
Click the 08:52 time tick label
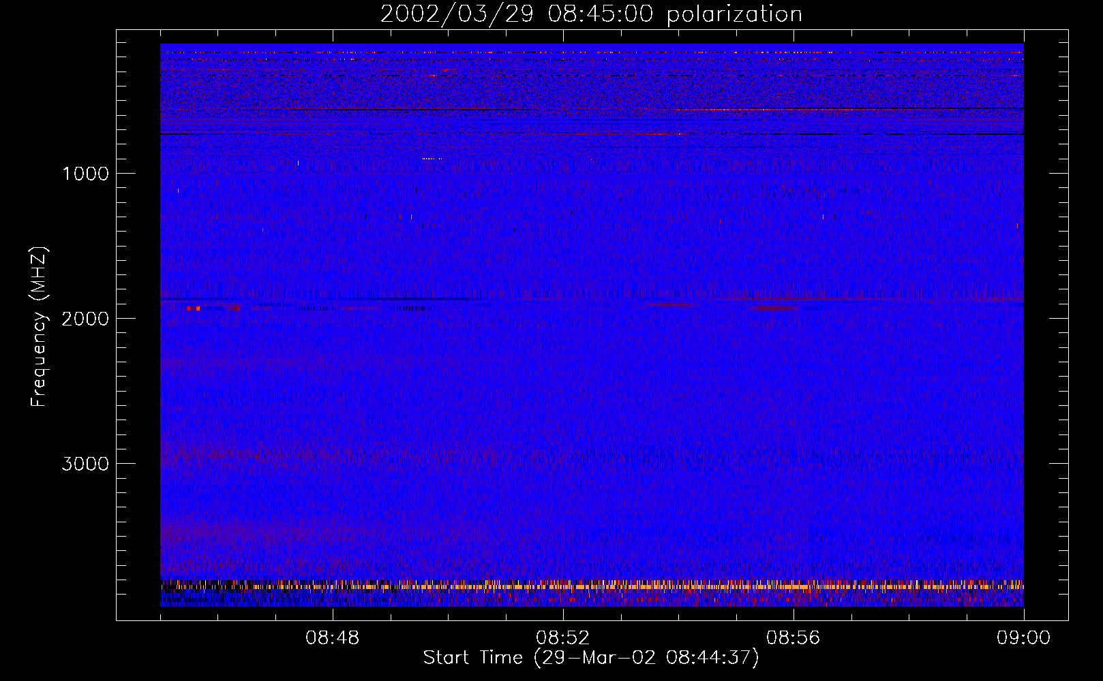coord(563,638)
